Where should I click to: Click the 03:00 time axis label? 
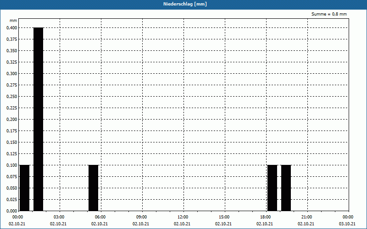click(x=59, y=217)
